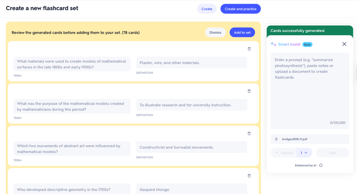This screenshot has width=357, height=194.
Task: Edit the term about two abstract art movements
Action: 72,149
